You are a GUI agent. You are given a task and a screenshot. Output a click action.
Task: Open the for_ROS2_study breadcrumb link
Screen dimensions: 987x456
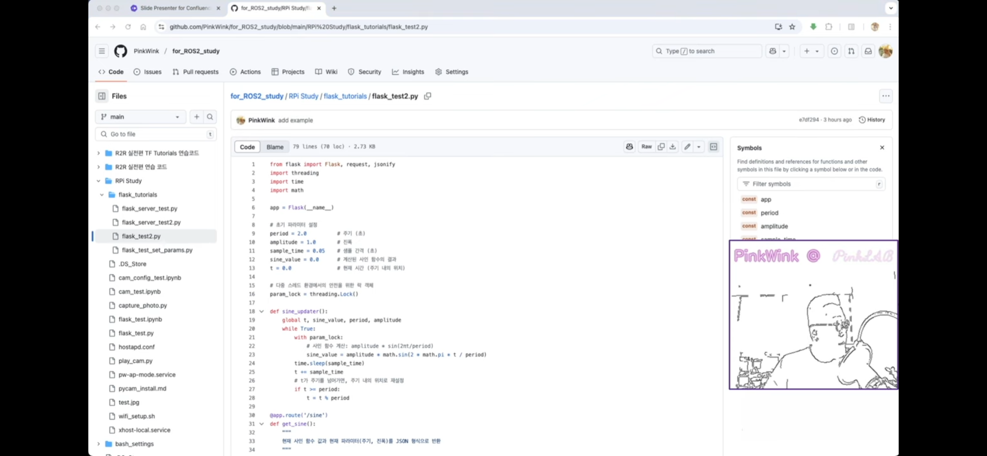point(257,96)
